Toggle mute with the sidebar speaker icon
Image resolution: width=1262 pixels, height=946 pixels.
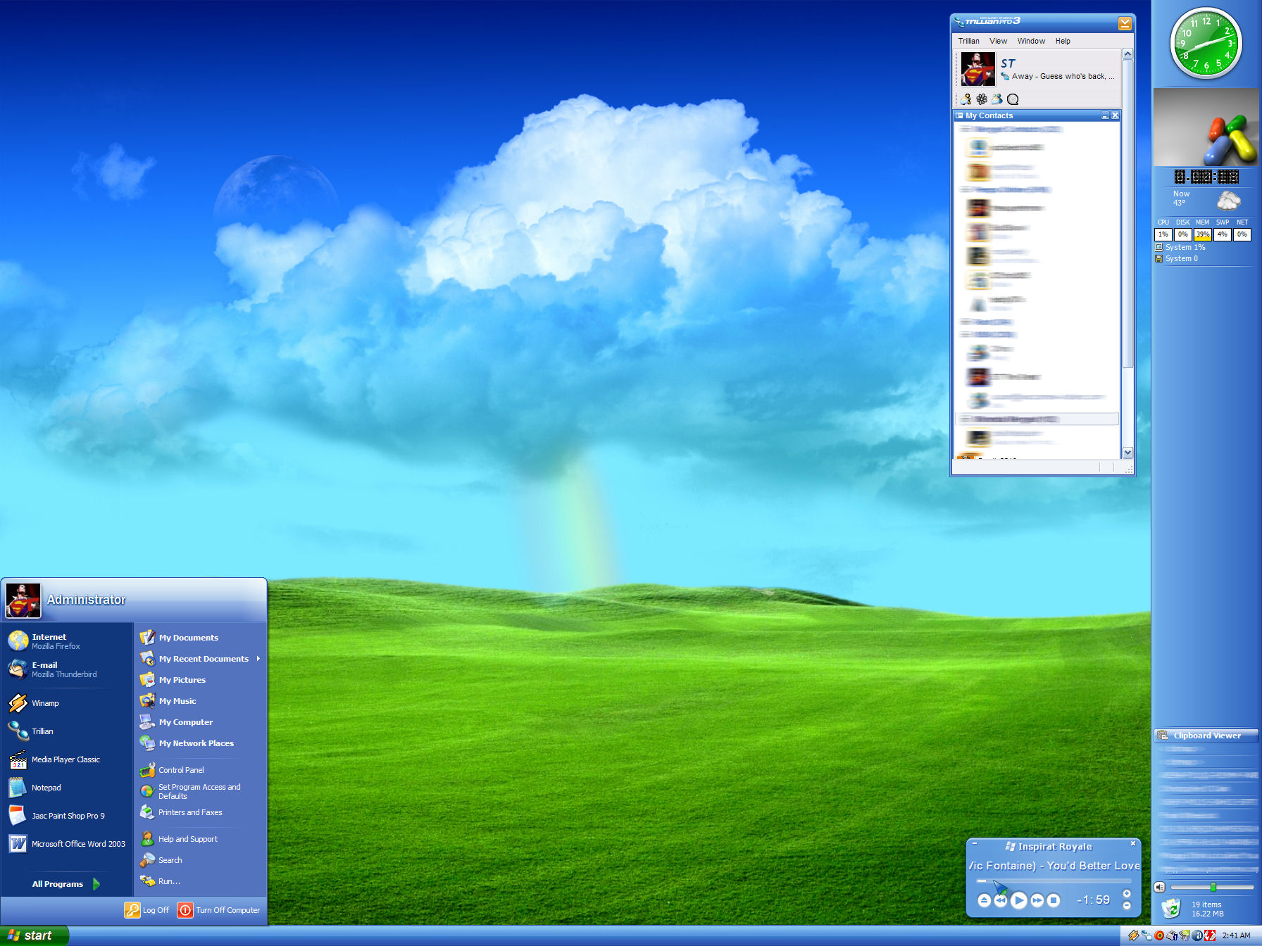click(1160, 887)
